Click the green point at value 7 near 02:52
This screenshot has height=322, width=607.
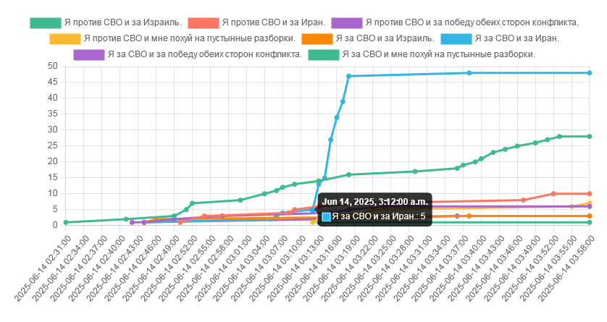[192, 203]
